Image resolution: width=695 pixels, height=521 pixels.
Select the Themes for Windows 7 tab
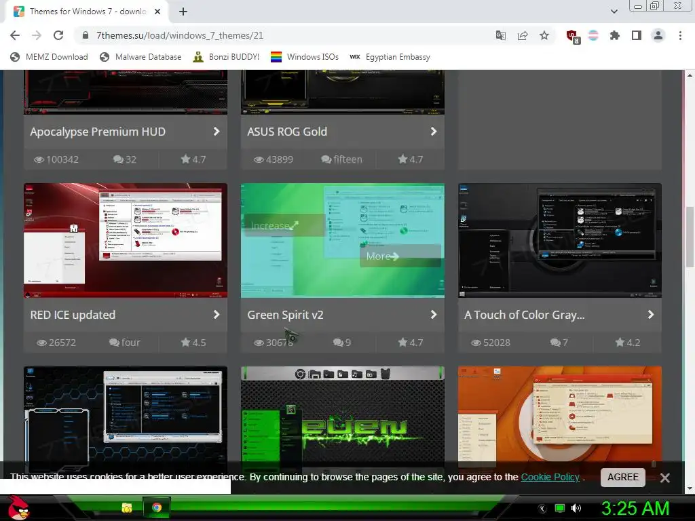tap(88, 12)
